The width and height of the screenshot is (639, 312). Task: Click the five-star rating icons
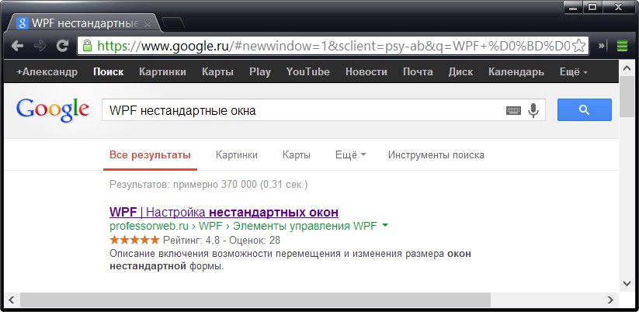pyautogui.click(x=134, y=240)
